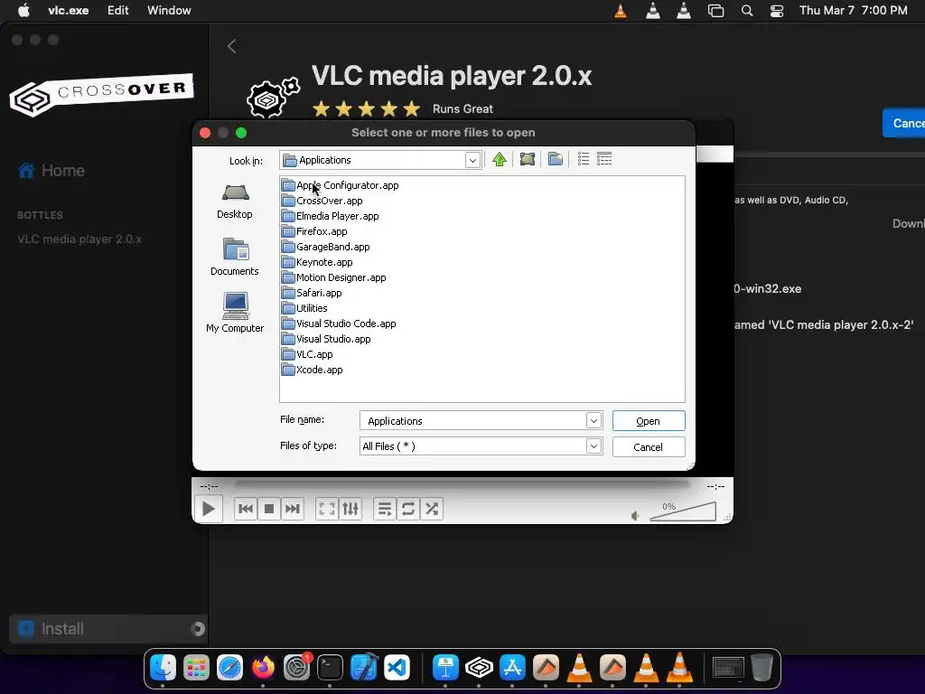Skip to next track in VLC
925x694 pixels.
point(293,509)
